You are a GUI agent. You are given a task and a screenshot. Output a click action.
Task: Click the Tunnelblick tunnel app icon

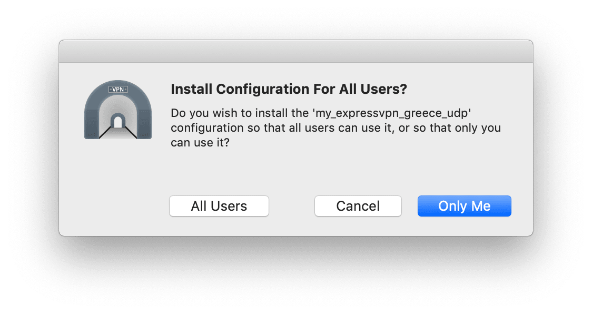(x=118, y=110)
